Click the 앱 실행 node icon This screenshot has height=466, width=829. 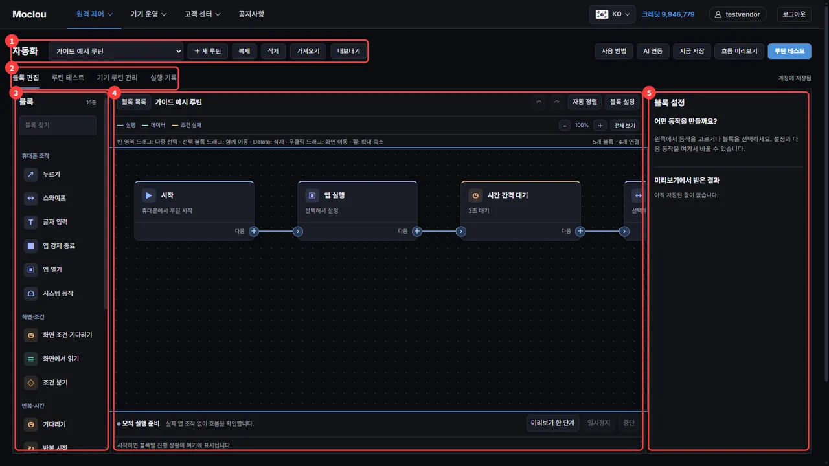pyautogui.click(x=312, y=195)
